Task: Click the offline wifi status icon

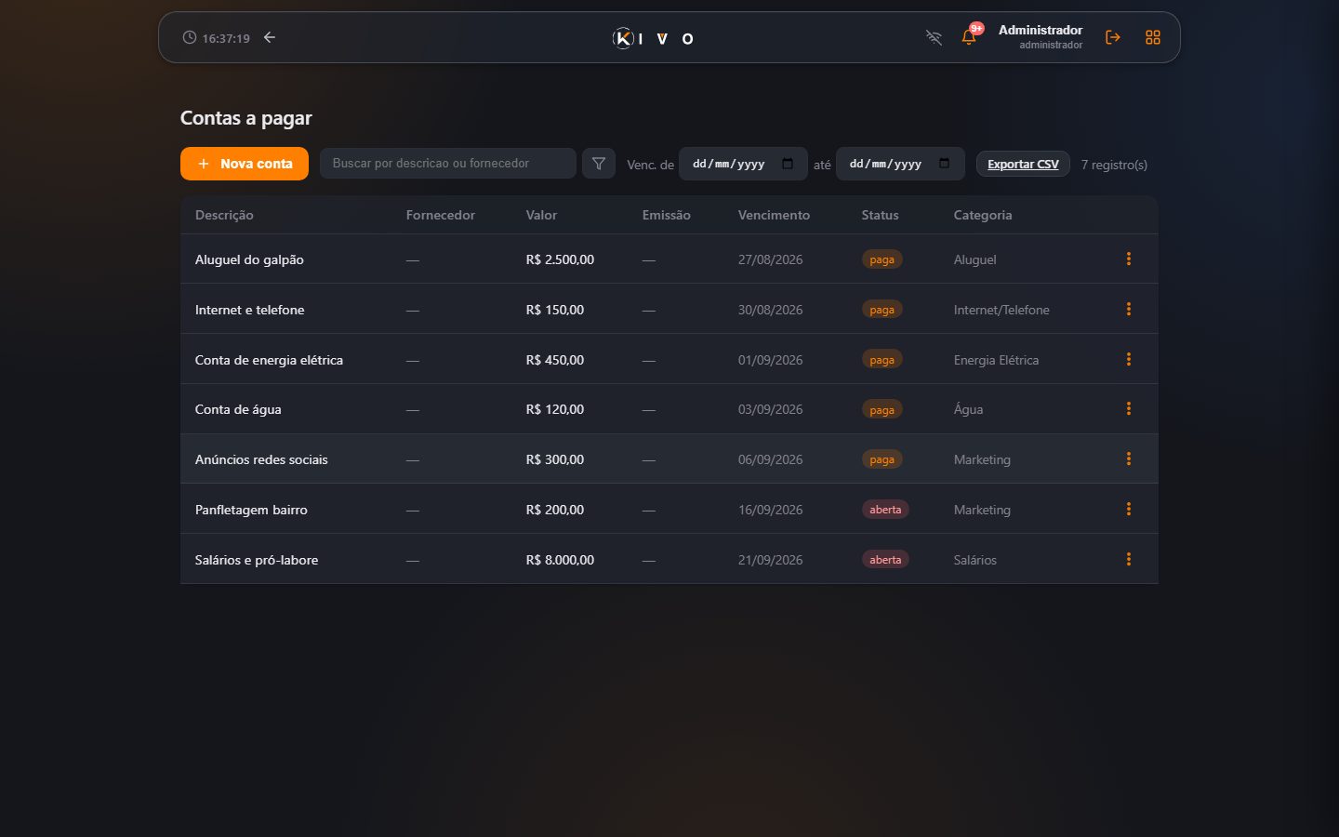Action: coord(934,37)
